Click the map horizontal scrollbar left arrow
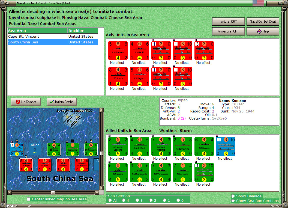Viewport: 288px width, 208px height. click(x=10, y=192)
